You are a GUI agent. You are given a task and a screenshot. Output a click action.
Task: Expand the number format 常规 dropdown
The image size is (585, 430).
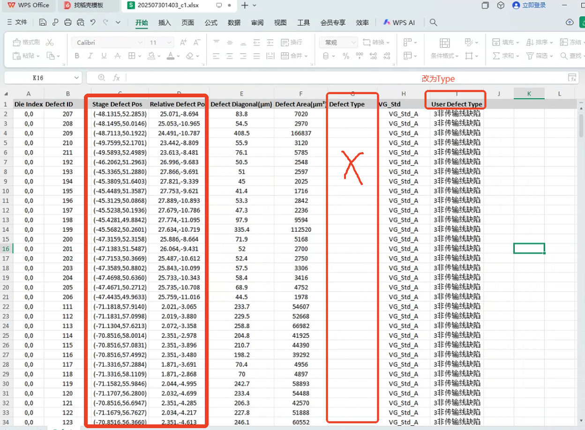pyautogui.click(x=353, y=43)
